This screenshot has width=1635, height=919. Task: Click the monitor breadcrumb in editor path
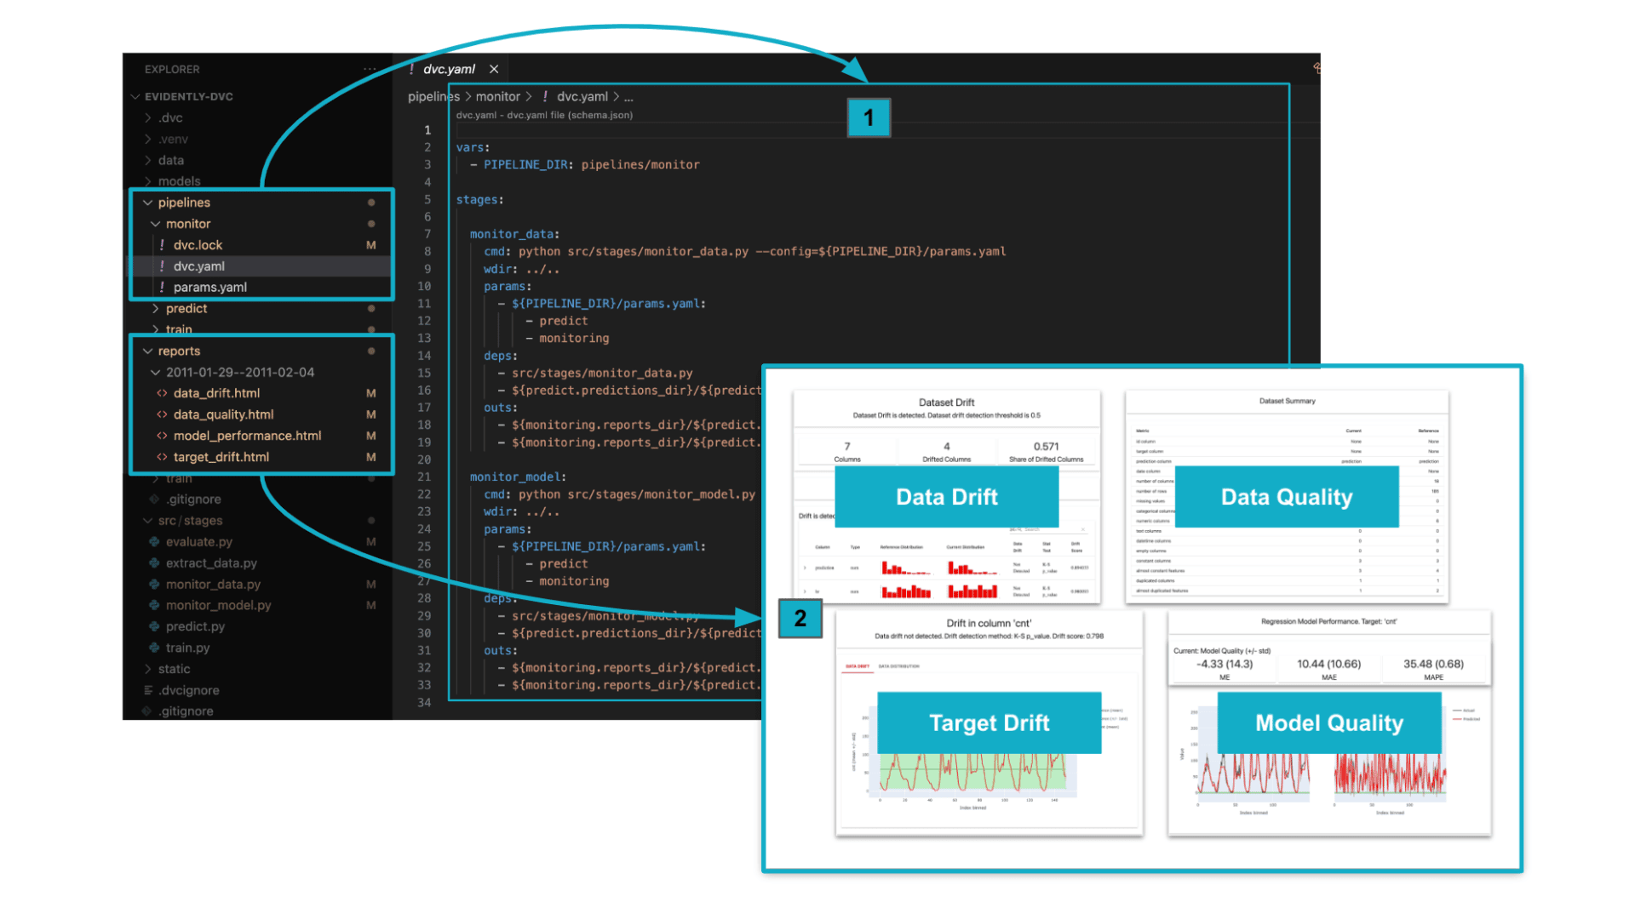tap(497, 97)
